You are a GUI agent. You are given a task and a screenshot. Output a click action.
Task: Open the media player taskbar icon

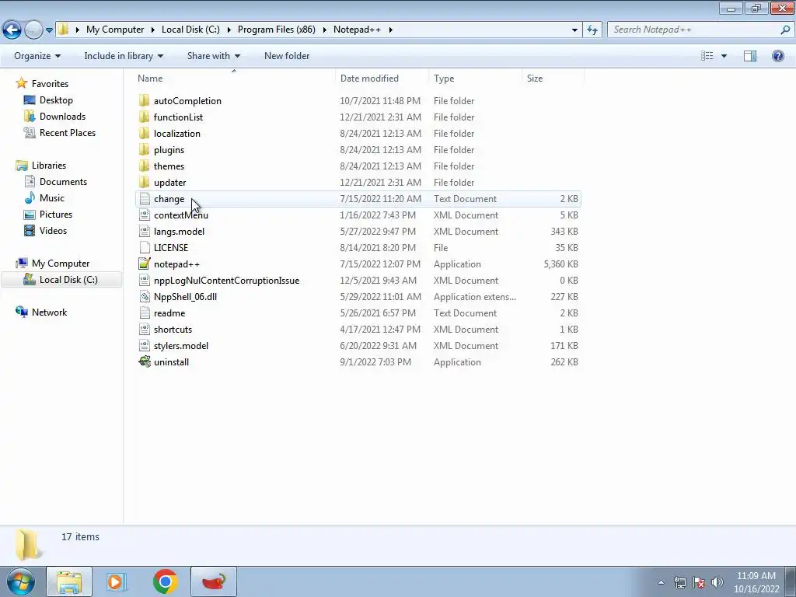(117, 581)
